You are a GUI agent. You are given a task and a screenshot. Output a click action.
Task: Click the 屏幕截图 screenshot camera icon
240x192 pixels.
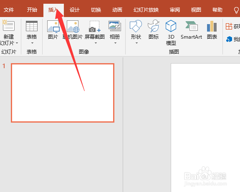95,26
